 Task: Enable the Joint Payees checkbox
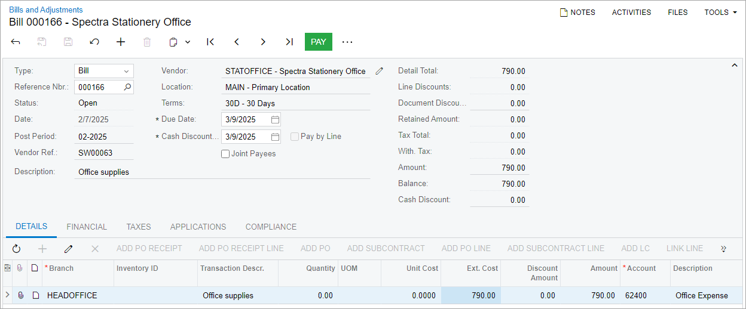tap(225, 154)
